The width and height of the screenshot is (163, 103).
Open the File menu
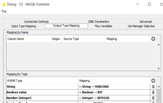pos(4,11)
